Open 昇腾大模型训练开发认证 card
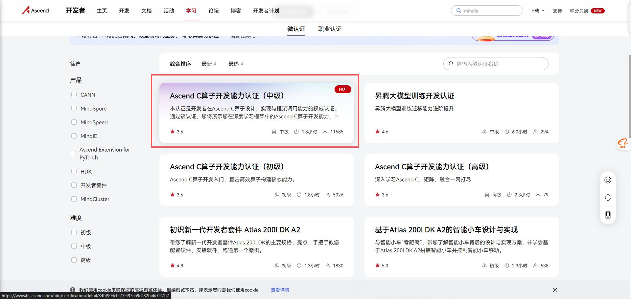Image resolution: width=631 pixels, height=299 pixels. [x=462, y=113]
